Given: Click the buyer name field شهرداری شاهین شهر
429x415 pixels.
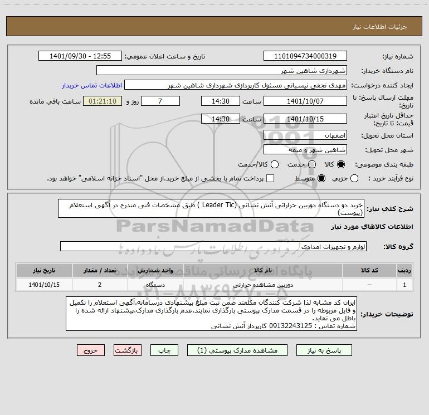Looking at the screenshot, I should point(222,70).
